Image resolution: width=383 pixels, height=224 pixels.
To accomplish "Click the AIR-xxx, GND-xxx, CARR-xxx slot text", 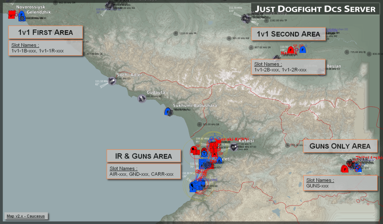I will (x=141, y=174).
